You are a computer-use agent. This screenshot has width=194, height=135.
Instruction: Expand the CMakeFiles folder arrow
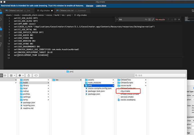146,80
